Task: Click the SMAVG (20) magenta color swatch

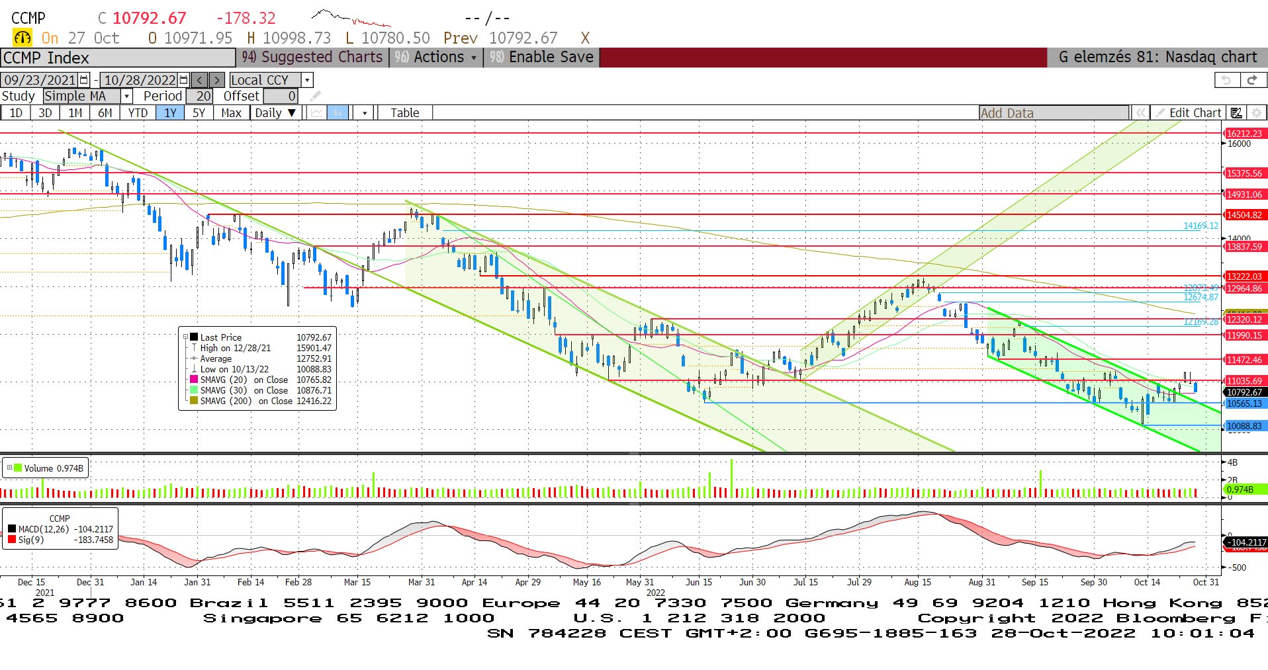Action: 194,380
